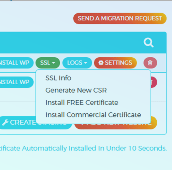Click first row Install WP button
The width and height of the screenshot is (172, 170).
(x=16, y=63)
